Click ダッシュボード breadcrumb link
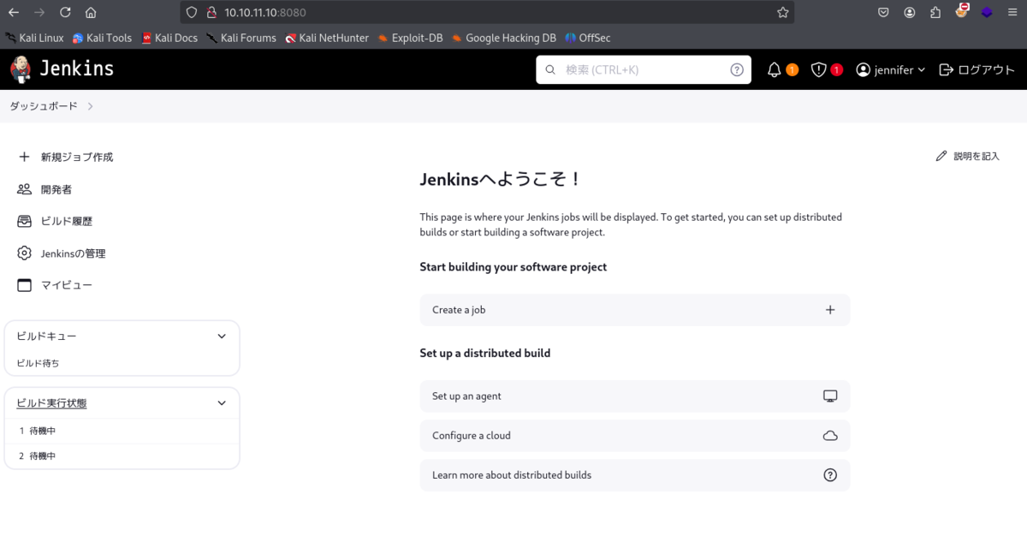The width and height of the screenshot is (1027, 536). pos(44,106)
